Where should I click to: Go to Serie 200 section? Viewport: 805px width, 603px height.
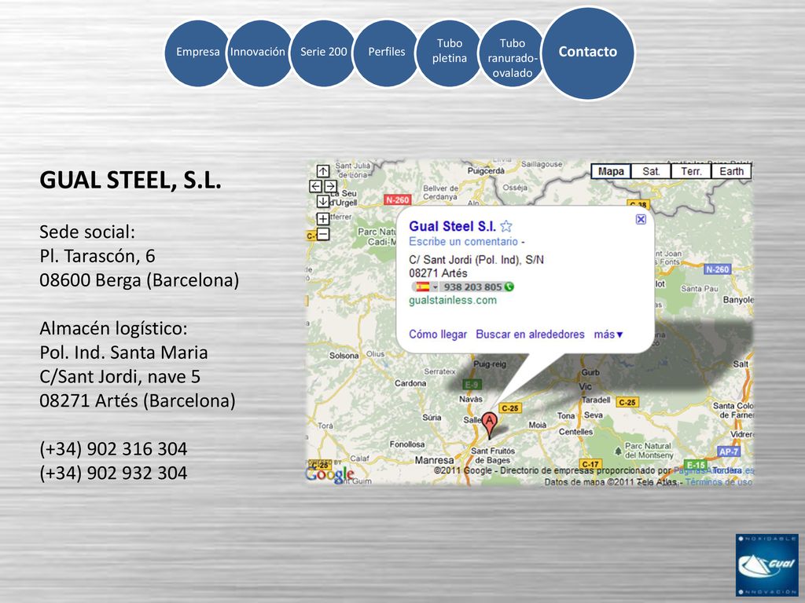pyautogui.click(x=323, y=53)
